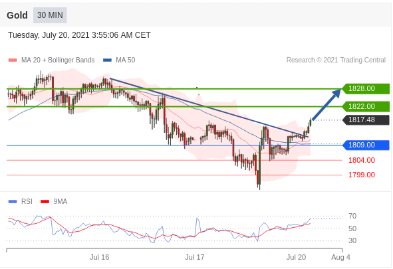
Task: Click the MA 50 legend label
Action: coord(125,60)
